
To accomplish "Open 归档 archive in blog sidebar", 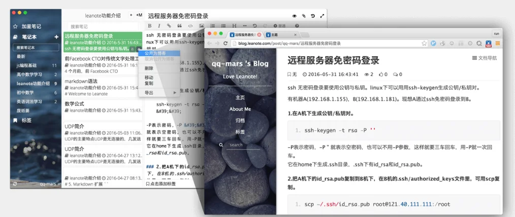I will point(240,120).
